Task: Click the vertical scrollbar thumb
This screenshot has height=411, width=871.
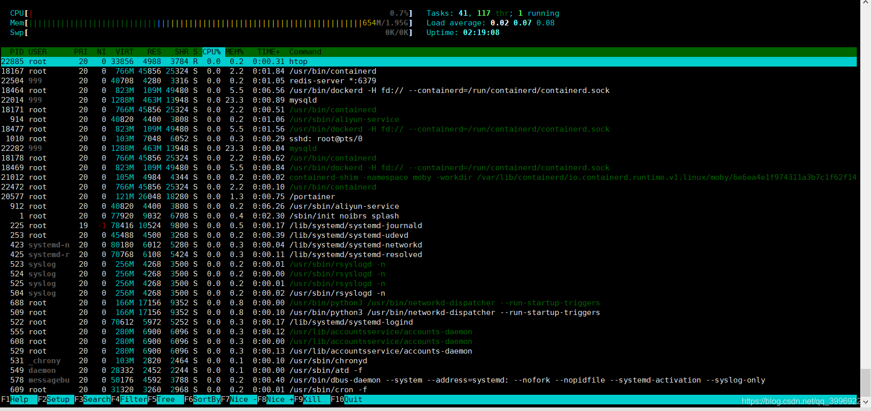Action: coord(865,382)
